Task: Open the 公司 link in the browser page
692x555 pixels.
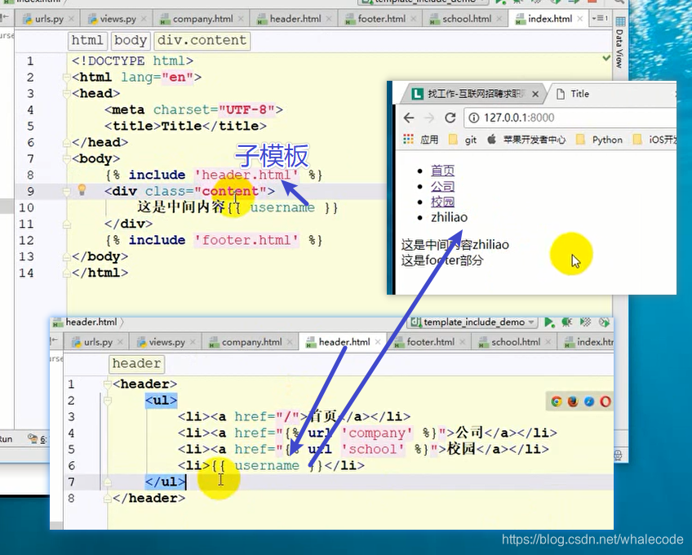Action: pyautogui.click(x=442, y=187)
